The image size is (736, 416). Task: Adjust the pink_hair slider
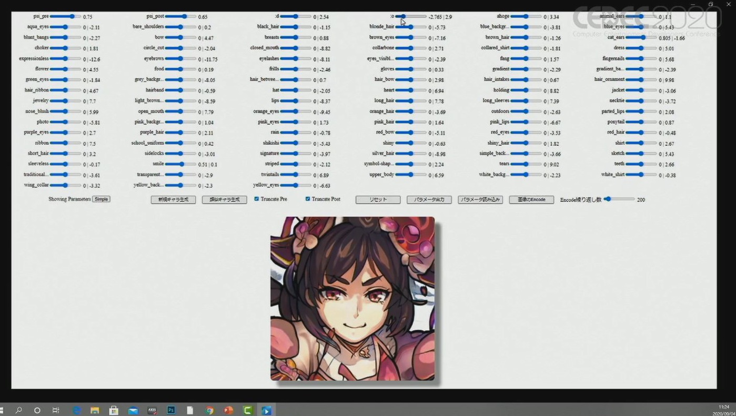pyautogui.click(x=411, y=121)
